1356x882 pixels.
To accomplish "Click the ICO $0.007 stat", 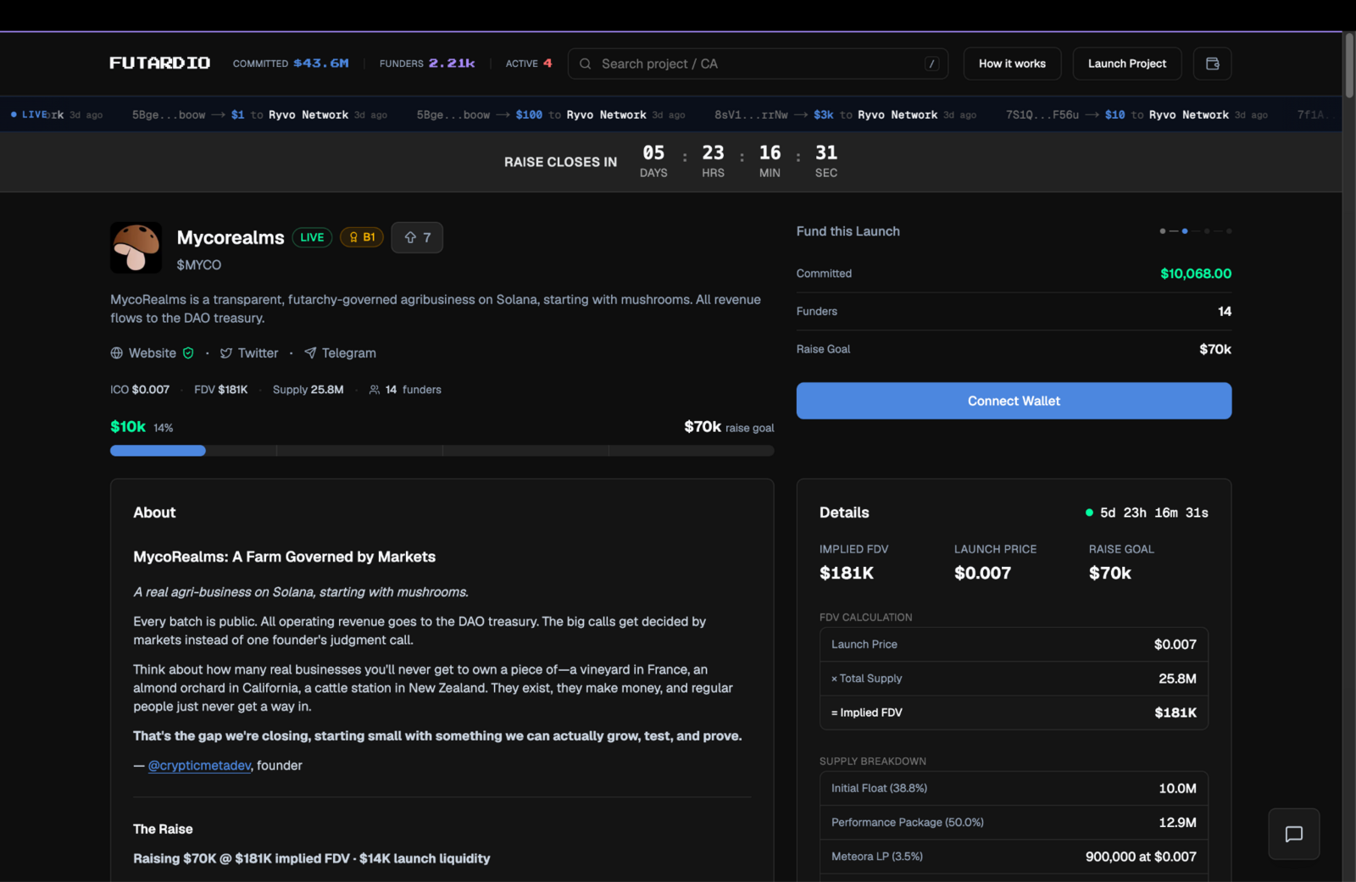I will coord(140,390).
